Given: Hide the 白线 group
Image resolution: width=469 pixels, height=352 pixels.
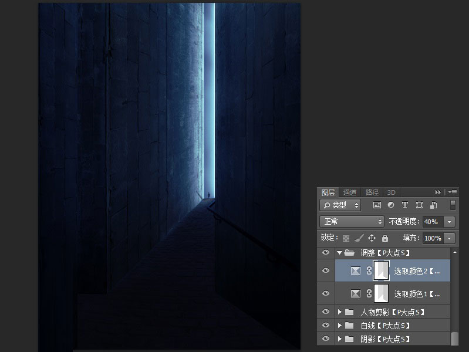Looking at the screenshot, I should point(326,325).
